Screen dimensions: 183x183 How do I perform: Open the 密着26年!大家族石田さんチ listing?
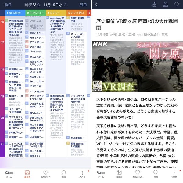tap(56, 126)
